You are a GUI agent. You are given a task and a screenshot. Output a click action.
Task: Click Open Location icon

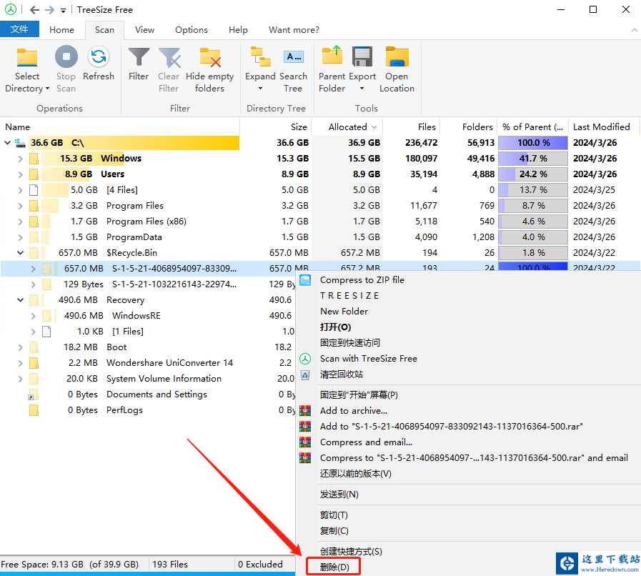coord(397,57)
